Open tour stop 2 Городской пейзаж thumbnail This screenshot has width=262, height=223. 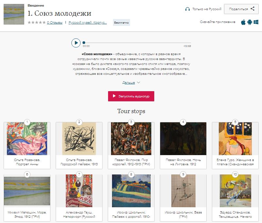(x=79, y=139)
